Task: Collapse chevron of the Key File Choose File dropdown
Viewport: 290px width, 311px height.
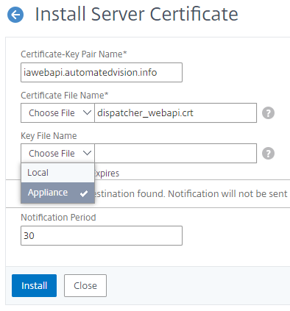Action: click(87, 153)
